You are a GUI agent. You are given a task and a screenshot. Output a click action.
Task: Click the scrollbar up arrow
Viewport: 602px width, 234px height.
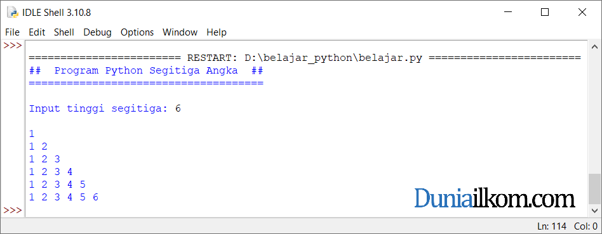594,47
